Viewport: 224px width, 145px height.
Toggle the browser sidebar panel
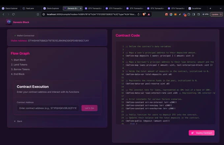click(x=194, y=14)
